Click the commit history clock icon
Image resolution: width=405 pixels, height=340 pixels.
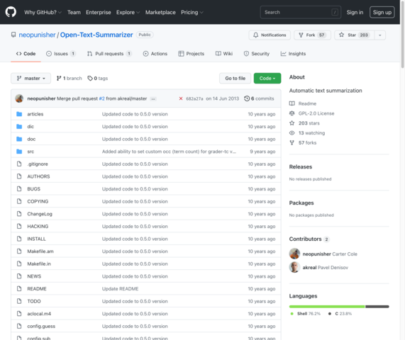click(x=247, y=98)
